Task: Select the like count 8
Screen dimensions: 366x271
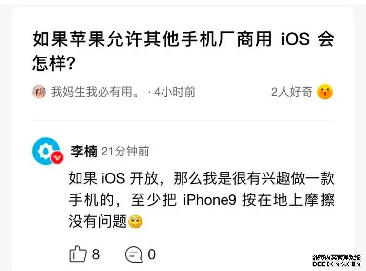Action: click(96, 254)
